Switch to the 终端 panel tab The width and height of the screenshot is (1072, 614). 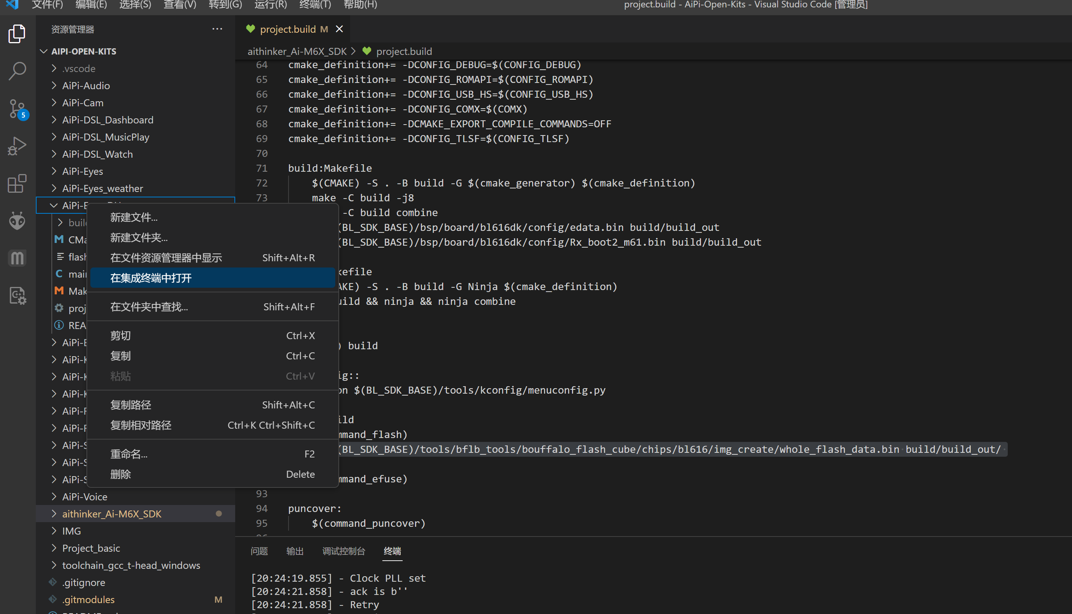392,551
